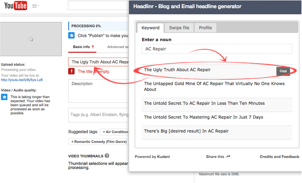Click the star icon beside publish notice
Viewport: 302px width, 183px height.
[71, 35]
